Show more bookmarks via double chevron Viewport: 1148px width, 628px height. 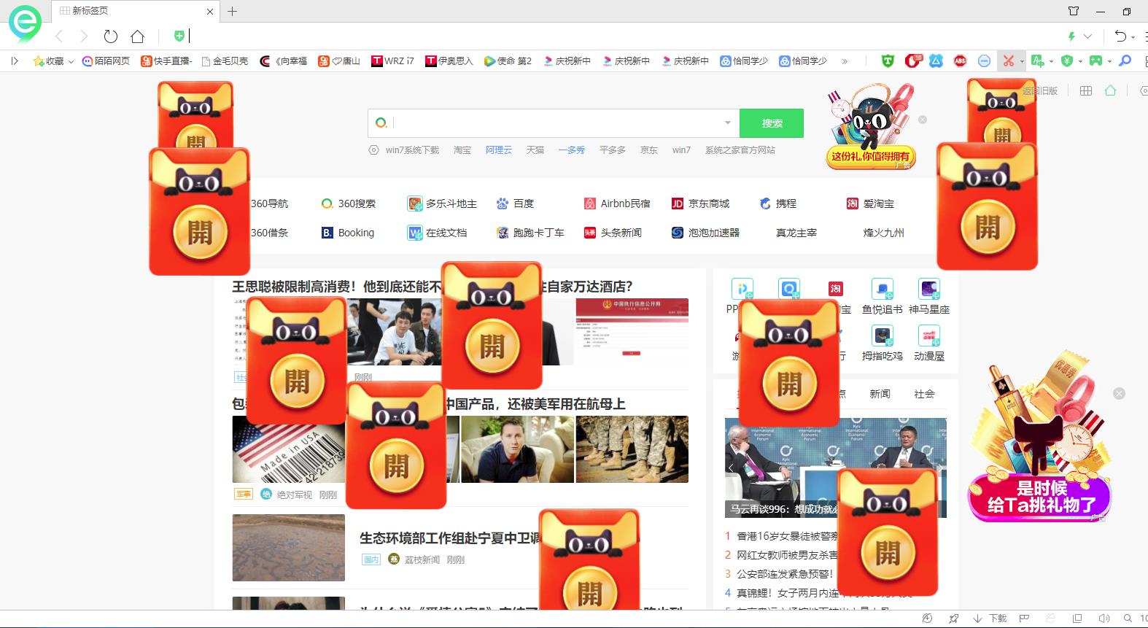845,61
